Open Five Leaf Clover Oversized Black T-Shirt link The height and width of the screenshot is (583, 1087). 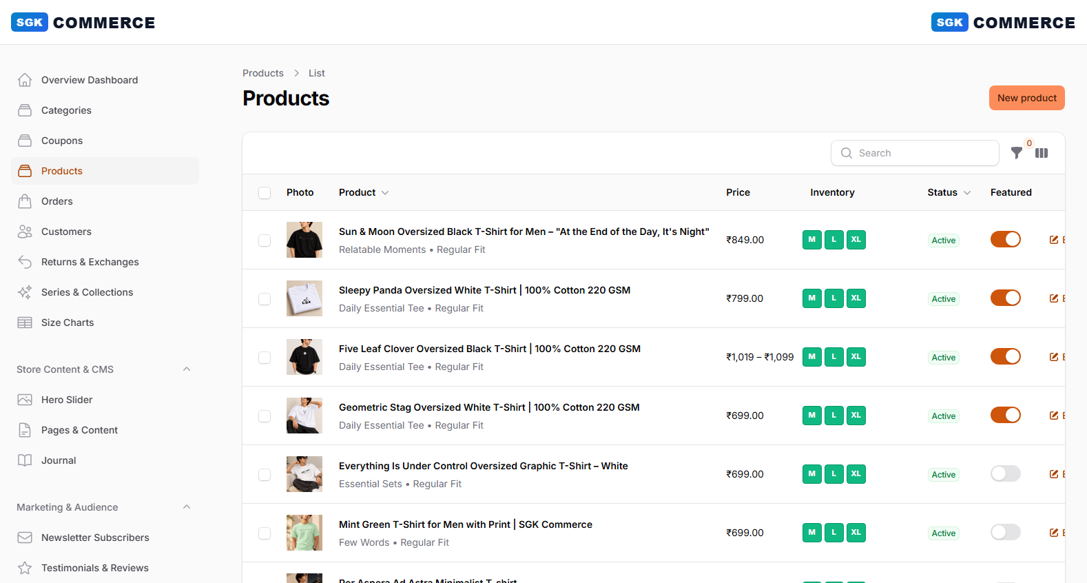[490, 349]
